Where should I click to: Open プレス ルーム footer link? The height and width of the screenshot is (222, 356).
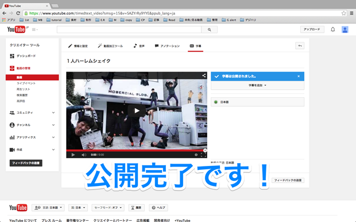click(51, 220)
